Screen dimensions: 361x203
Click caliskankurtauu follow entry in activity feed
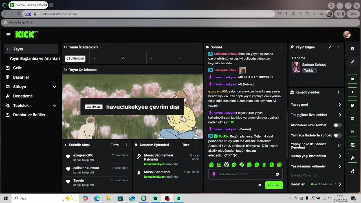[x=97, y=170]
